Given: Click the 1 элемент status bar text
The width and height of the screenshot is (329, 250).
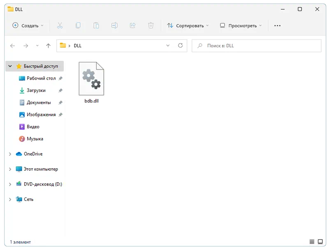Looking at the screenshot, I should tap(20, 242).
